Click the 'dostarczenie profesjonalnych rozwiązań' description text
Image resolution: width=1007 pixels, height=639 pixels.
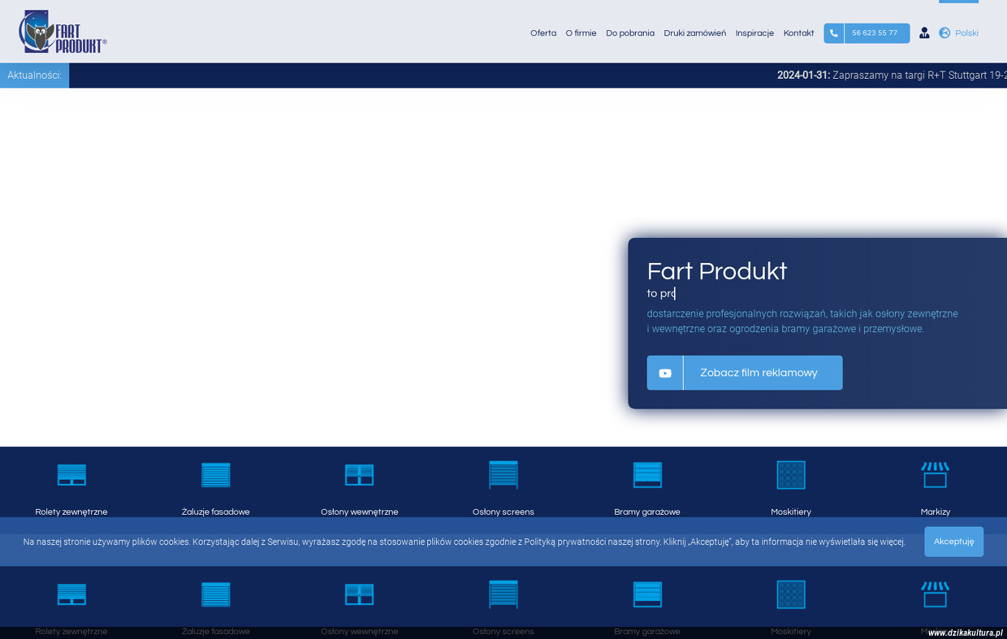pos(802,322)
